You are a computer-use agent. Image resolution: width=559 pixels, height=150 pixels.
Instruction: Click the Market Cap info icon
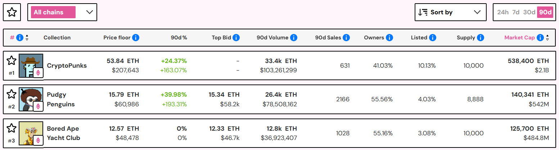pyautogui.click(x=540, y=38)
